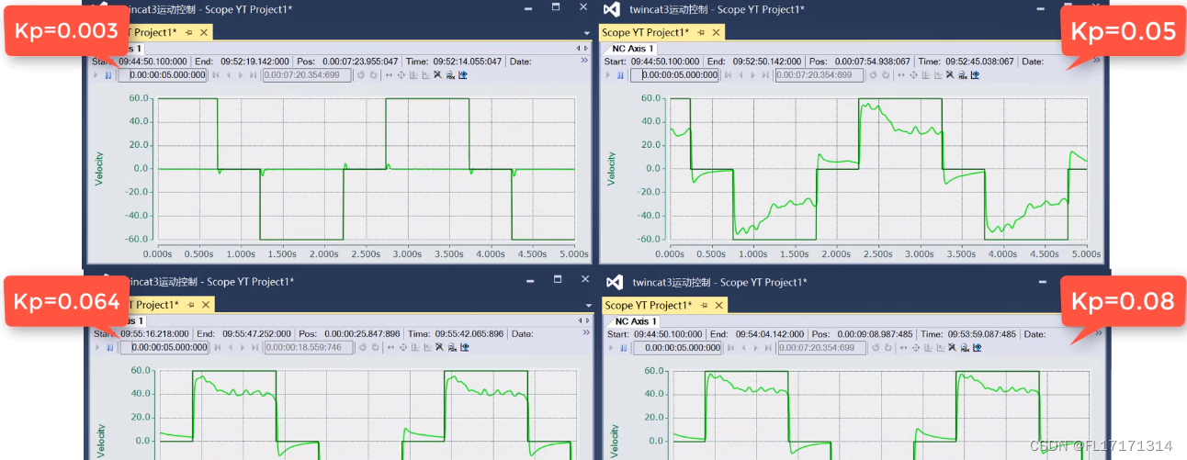Click the Visual Studio logo in top-right window
Screen dimensions: 1187x460
click(x=613, y=8)
